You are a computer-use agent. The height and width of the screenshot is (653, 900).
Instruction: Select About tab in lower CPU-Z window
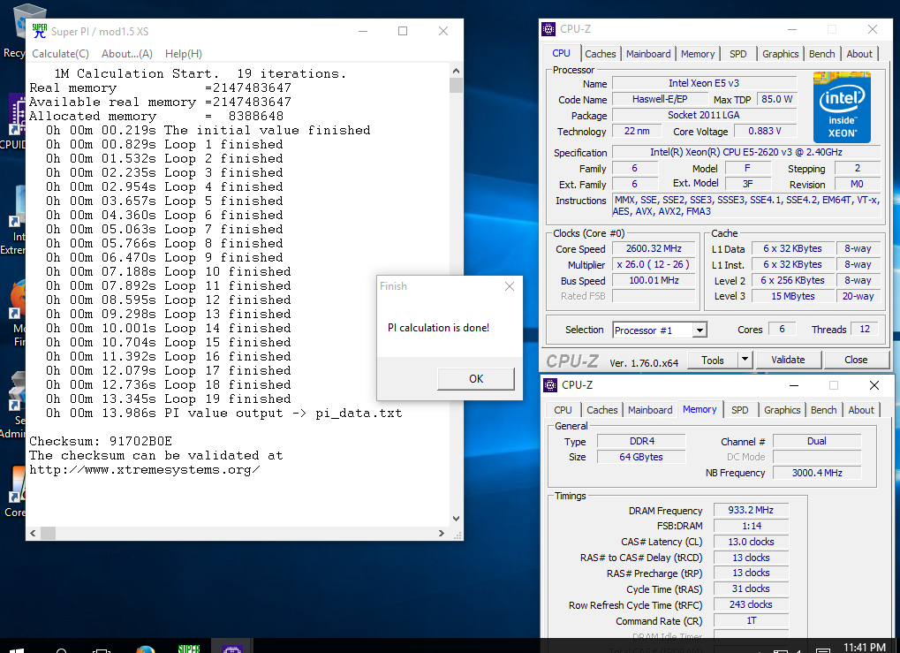tap(861, 410)
